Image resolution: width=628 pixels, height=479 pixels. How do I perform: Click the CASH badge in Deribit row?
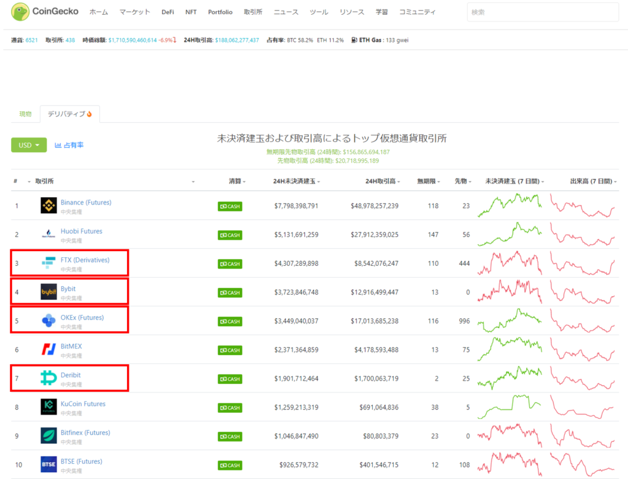click(x=230, y=379)
